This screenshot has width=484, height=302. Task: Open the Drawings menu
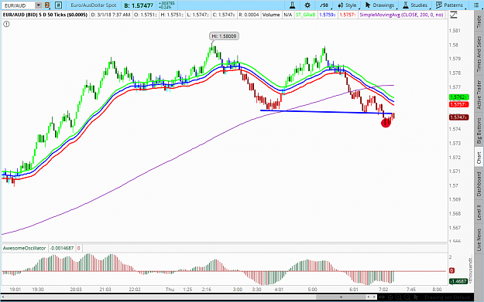click(x=380, y=5)
